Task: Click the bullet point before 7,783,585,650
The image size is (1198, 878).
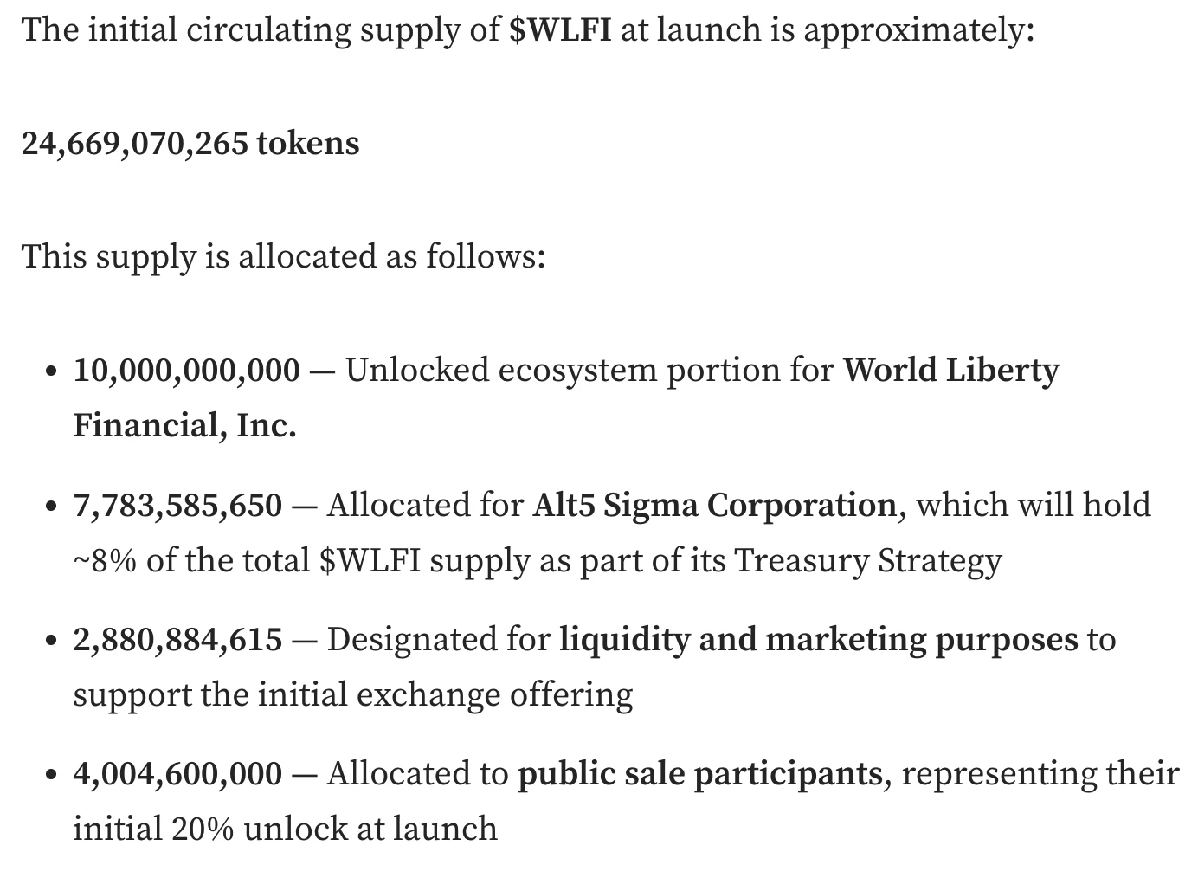Action: tap(52, 506)
